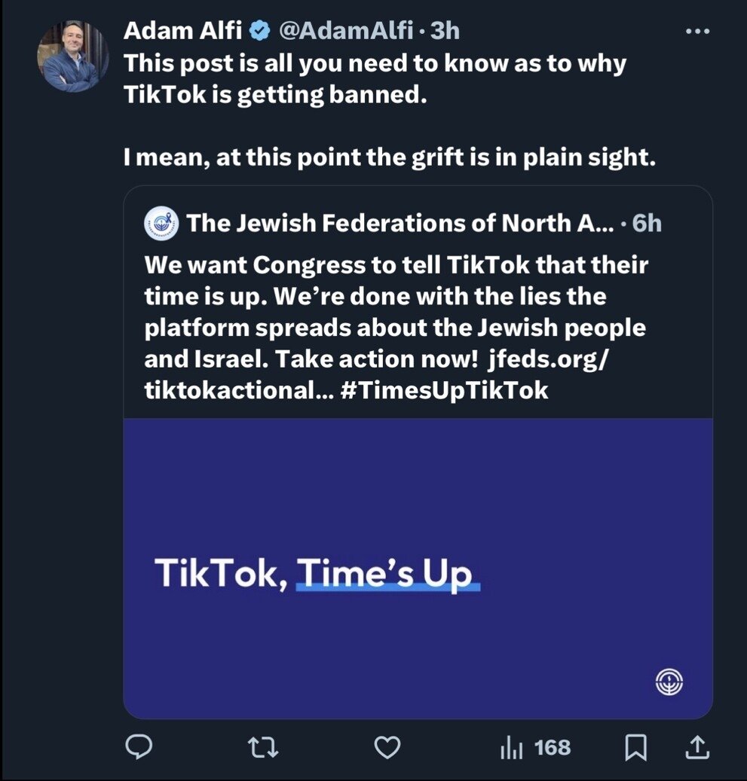This screenshot has height=781, width=747.
Task: Follow the jfeds.org link in quoted post
Action: tap(547, 359)
